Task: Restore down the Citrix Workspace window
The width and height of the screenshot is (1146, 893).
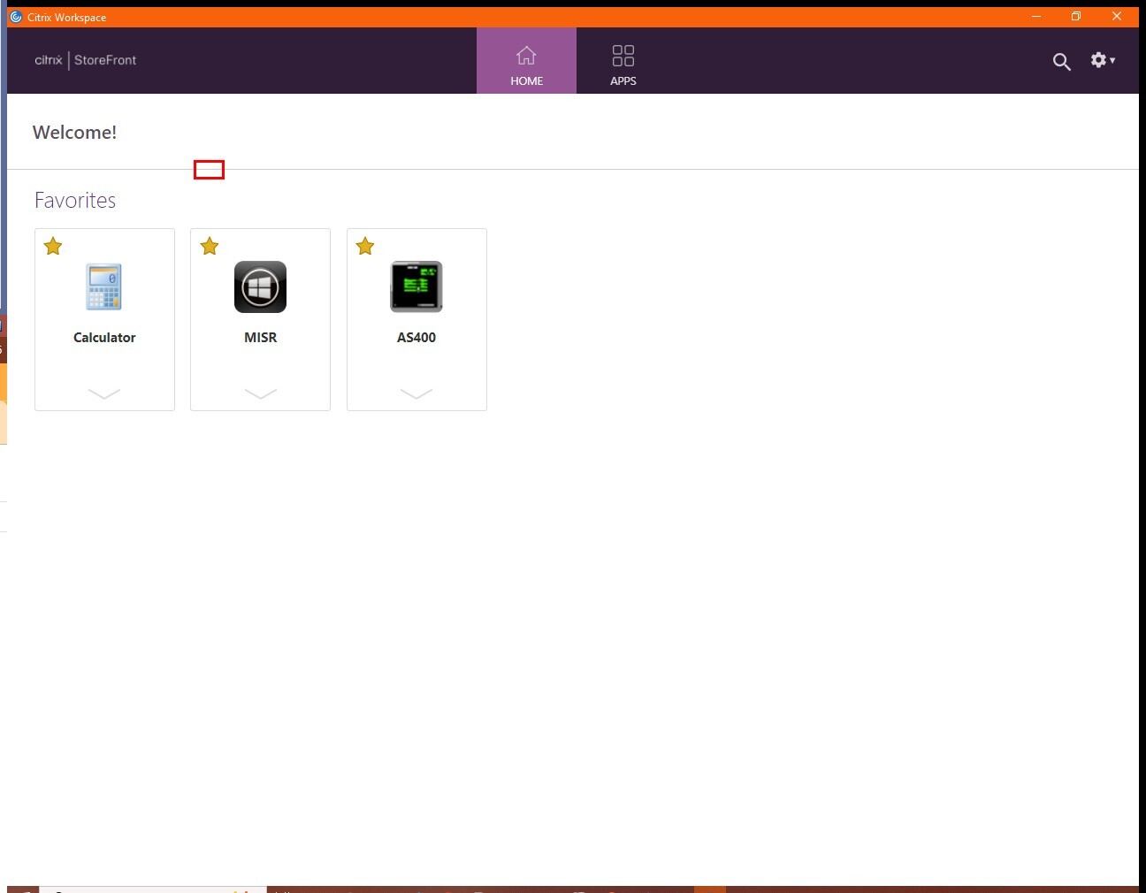Action: pyautogui.click(x=1076, y=16)
